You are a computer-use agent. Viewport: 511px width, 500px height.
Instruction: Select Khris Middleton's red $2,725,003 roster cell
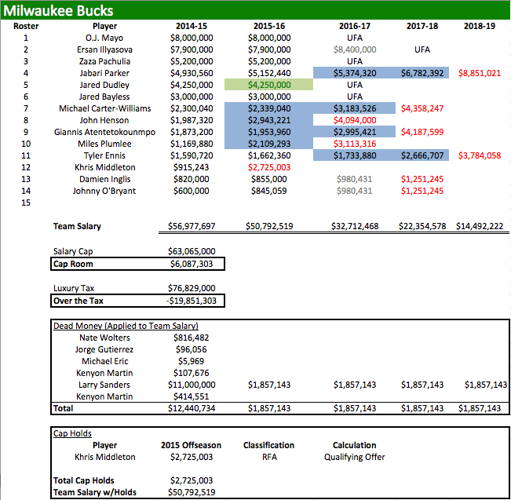coord(269,167)
